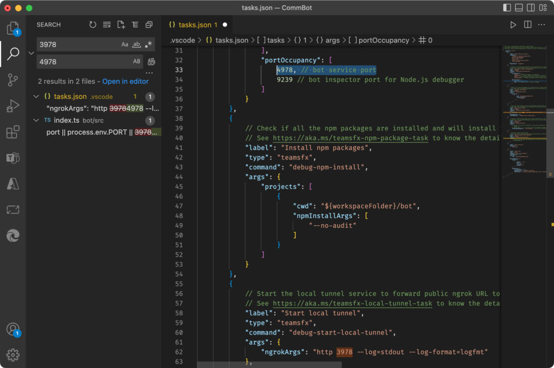Collapse the tasks.json search results

(x=37, y=96)
